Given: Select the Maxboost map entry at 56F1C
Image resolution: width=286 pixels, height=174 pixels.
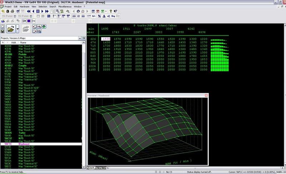Looking at the screenshot, I should (41, 144).
